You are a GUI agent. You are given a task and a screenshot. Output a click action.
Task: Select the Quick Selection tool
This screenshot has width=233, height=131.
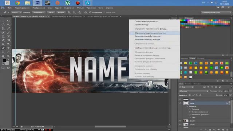click(8, 25)
